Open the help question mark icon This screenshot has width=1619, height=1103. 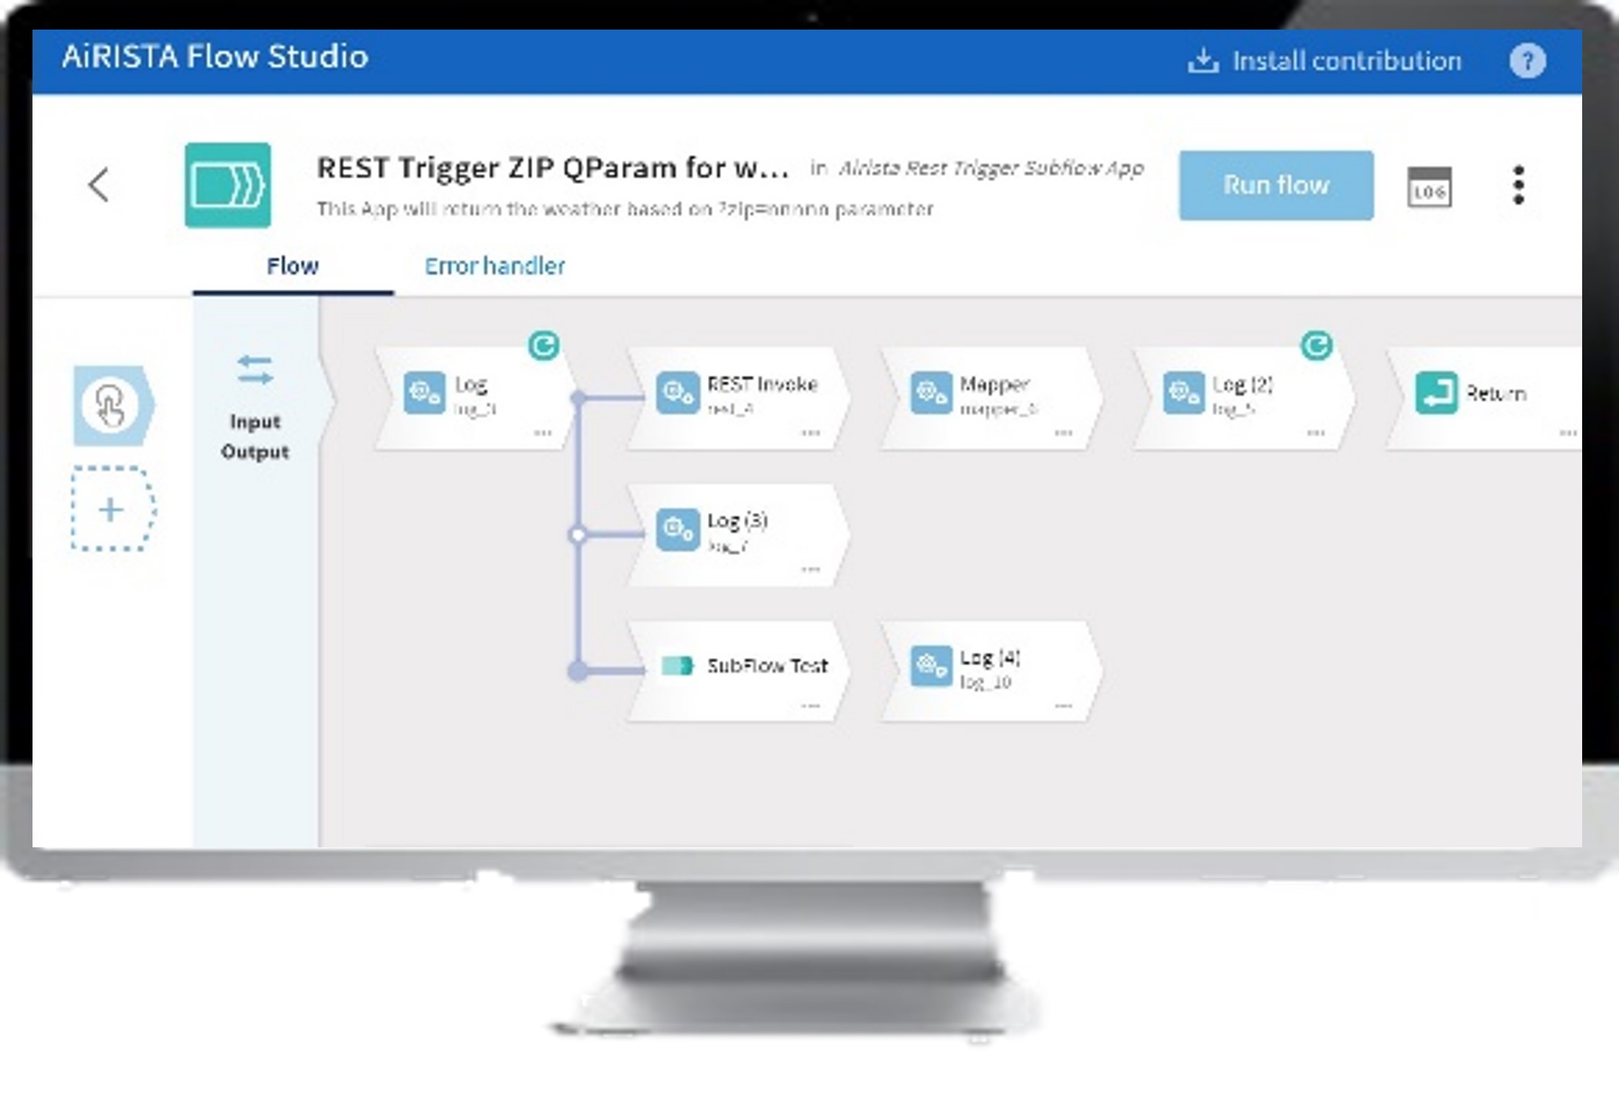coord(1527,61)
